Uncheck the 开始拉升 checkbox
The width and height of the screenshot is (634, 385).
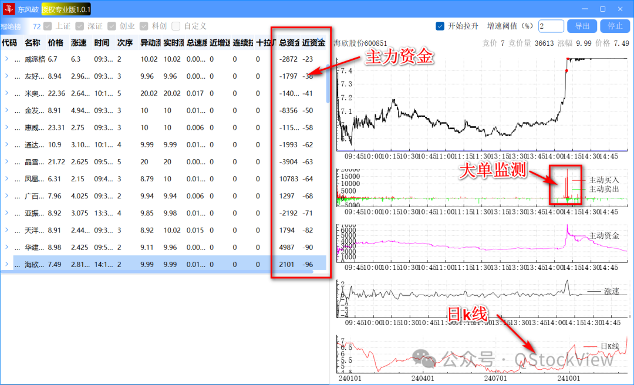pos(440,26)
